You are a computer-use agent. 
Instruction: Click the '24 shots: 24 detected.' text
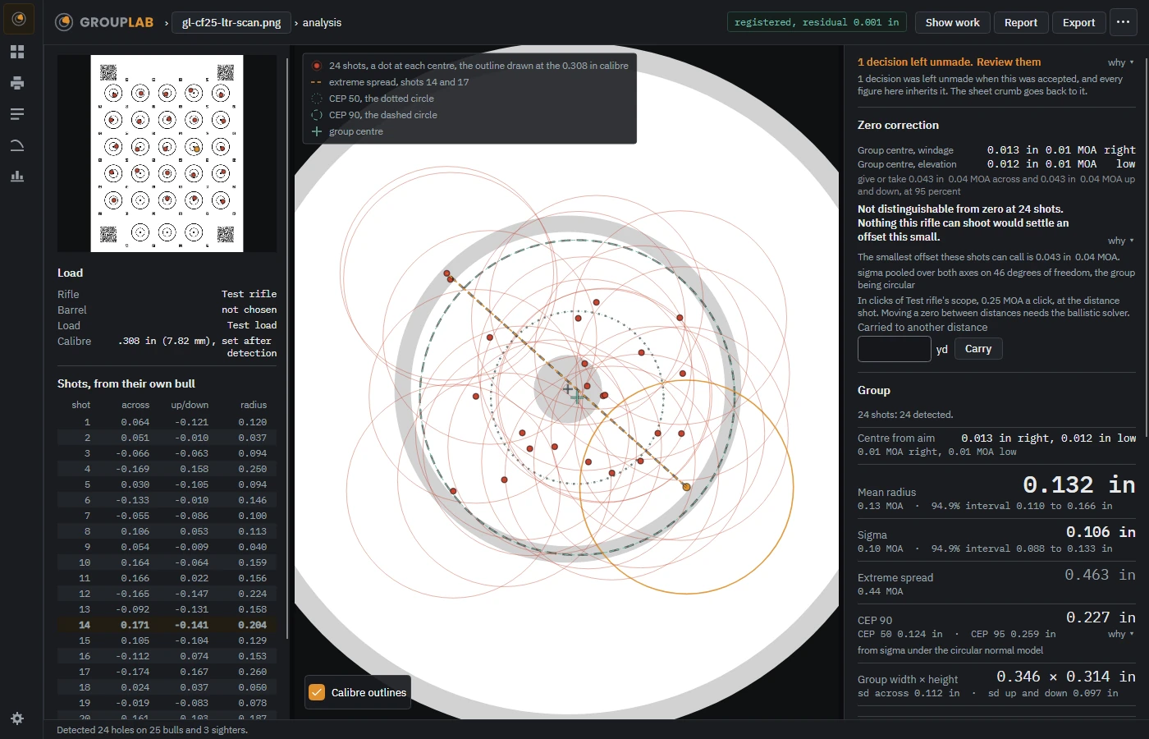point(905,415)
